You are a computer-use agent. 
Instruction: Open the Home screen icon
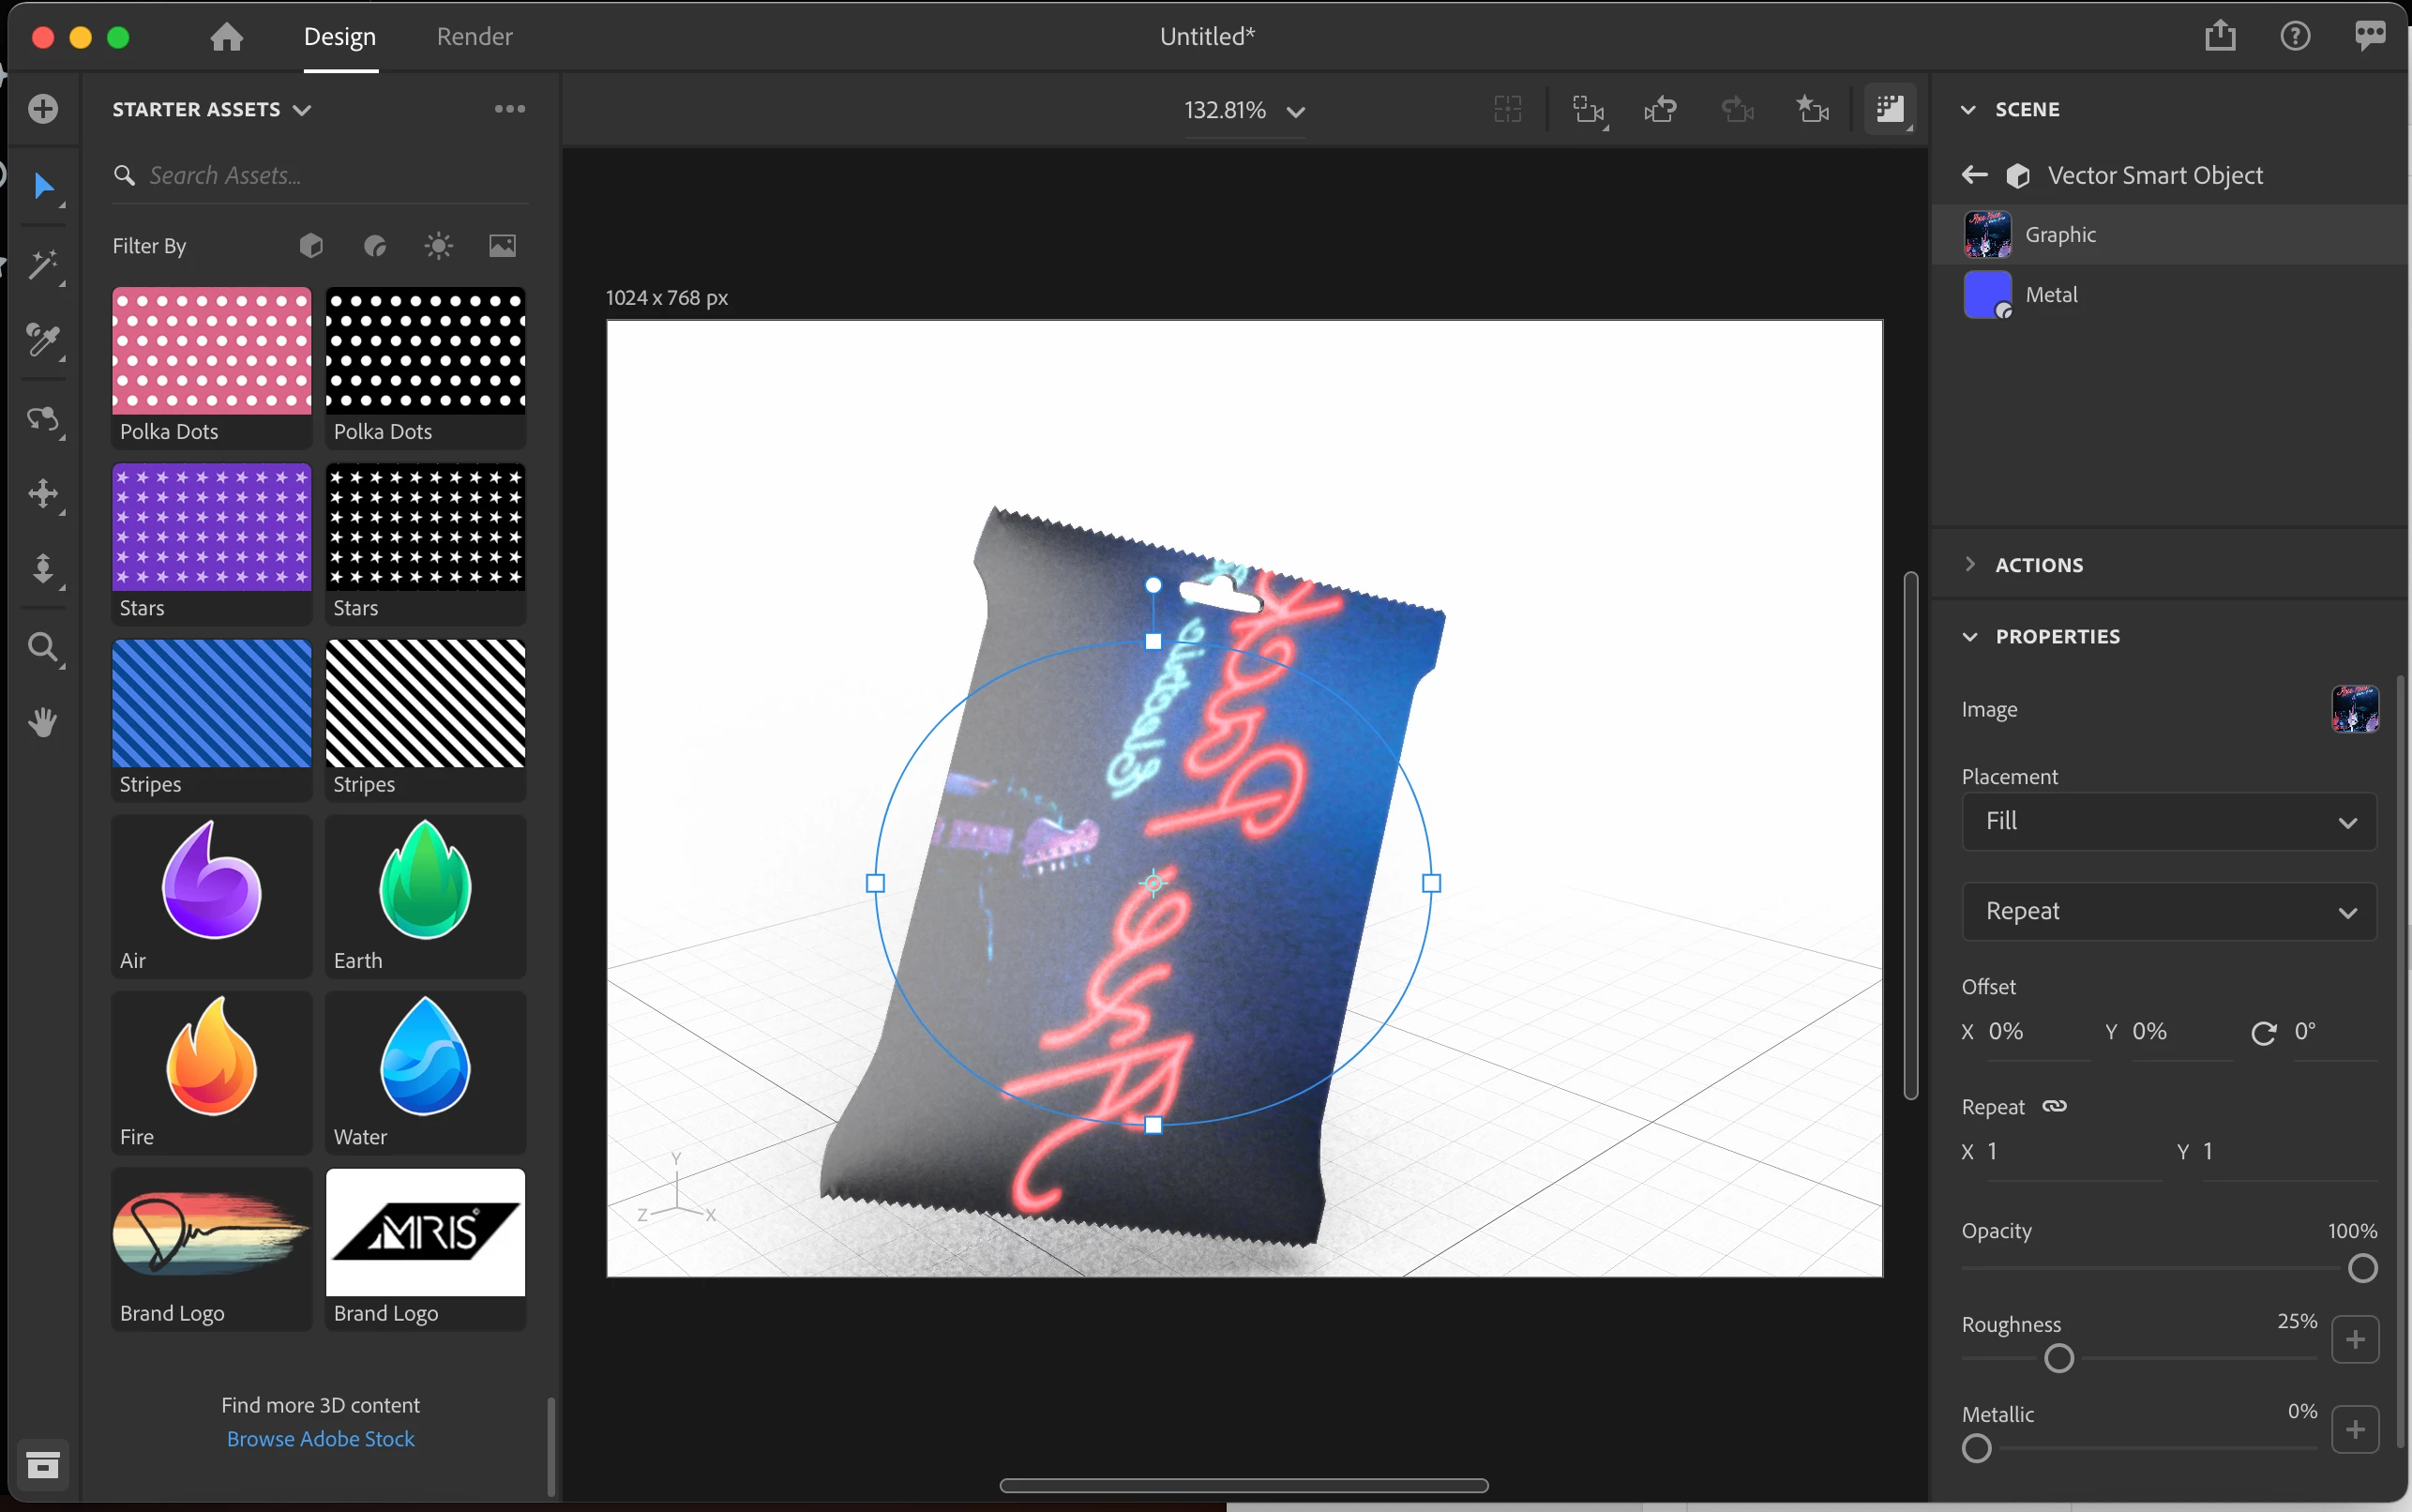[227, 37]
